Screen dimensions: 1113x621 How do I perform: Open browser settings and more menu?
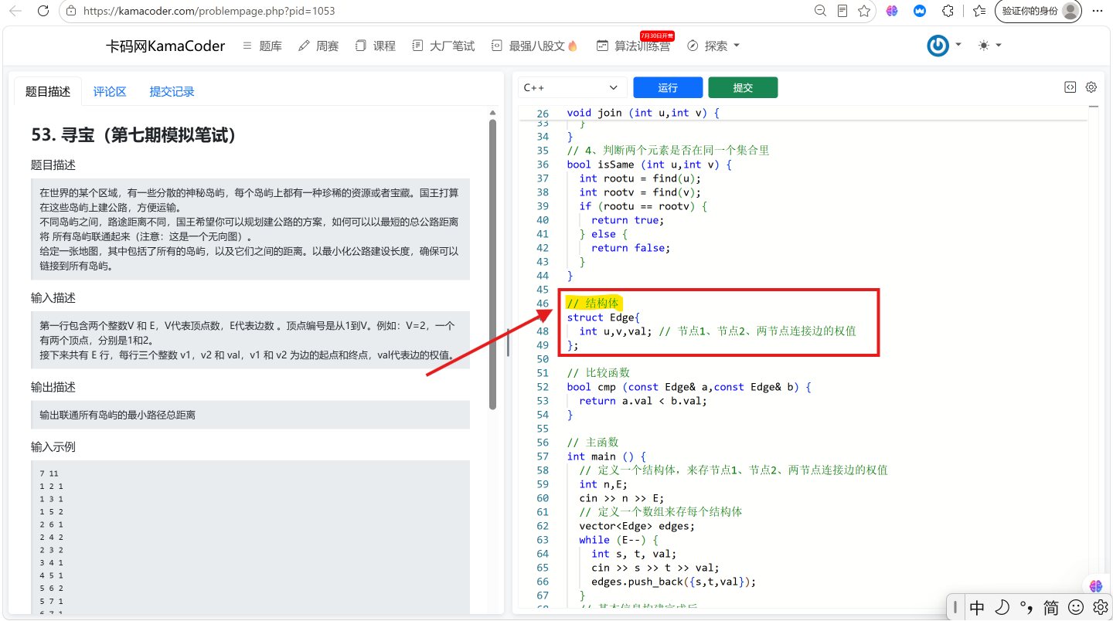pos(1098,11)
